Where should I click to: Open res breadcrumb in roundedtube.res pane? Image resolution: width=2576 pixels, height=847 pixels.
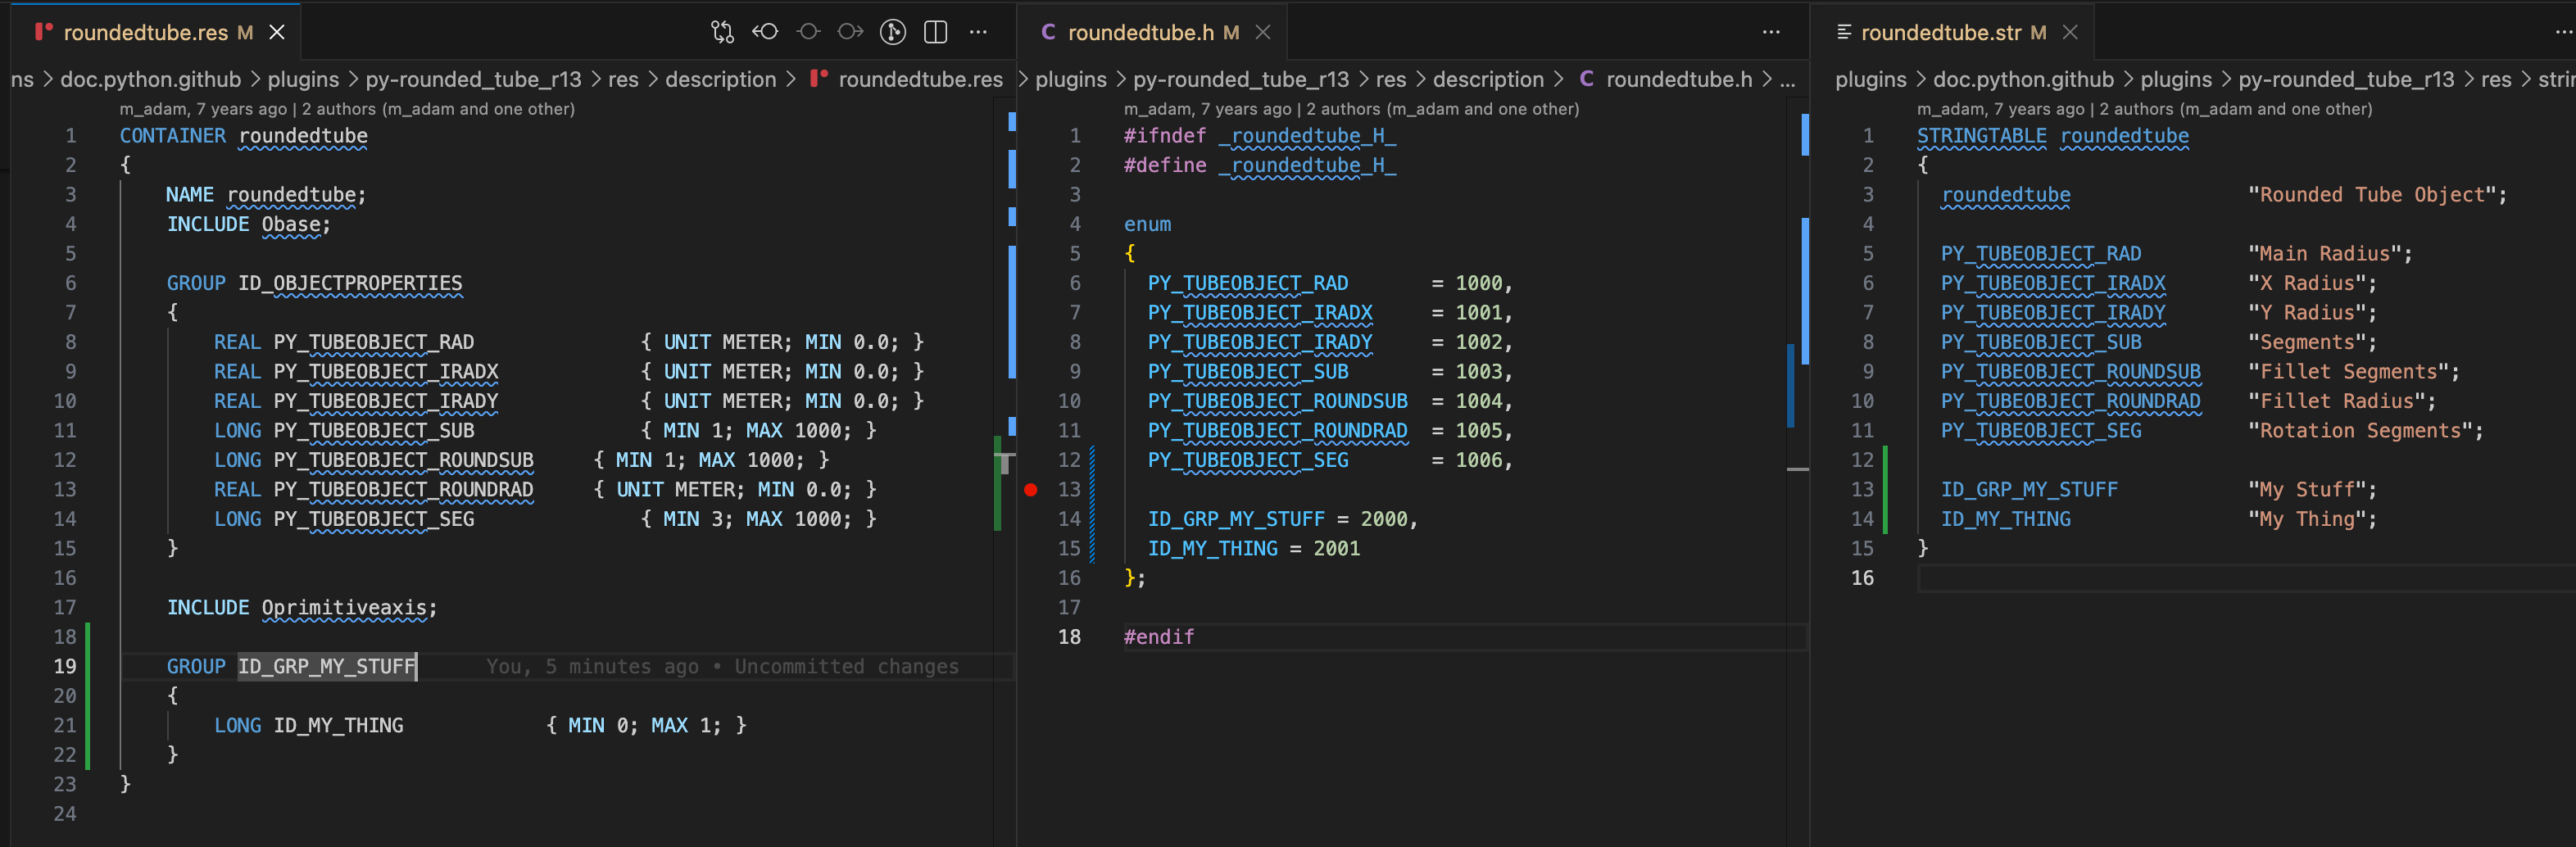(623, 79)
